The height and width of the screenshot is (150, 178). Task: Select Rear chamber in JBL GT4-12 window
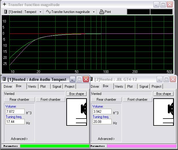[x=106, y=100]
